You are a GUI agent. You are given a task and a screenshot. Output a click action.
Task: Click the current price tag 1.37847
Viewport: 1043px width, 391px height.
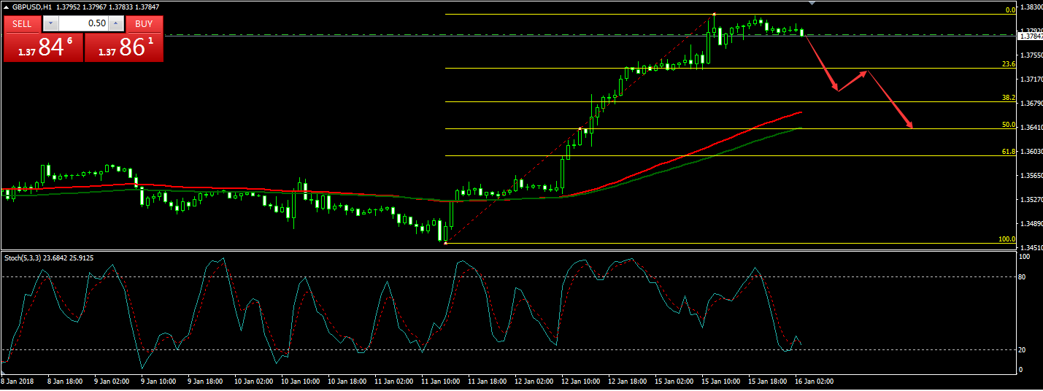click(1031, 36)
